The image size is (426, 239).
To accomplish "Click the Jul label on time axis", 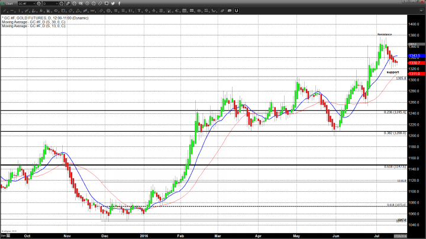I will (377, 236).
